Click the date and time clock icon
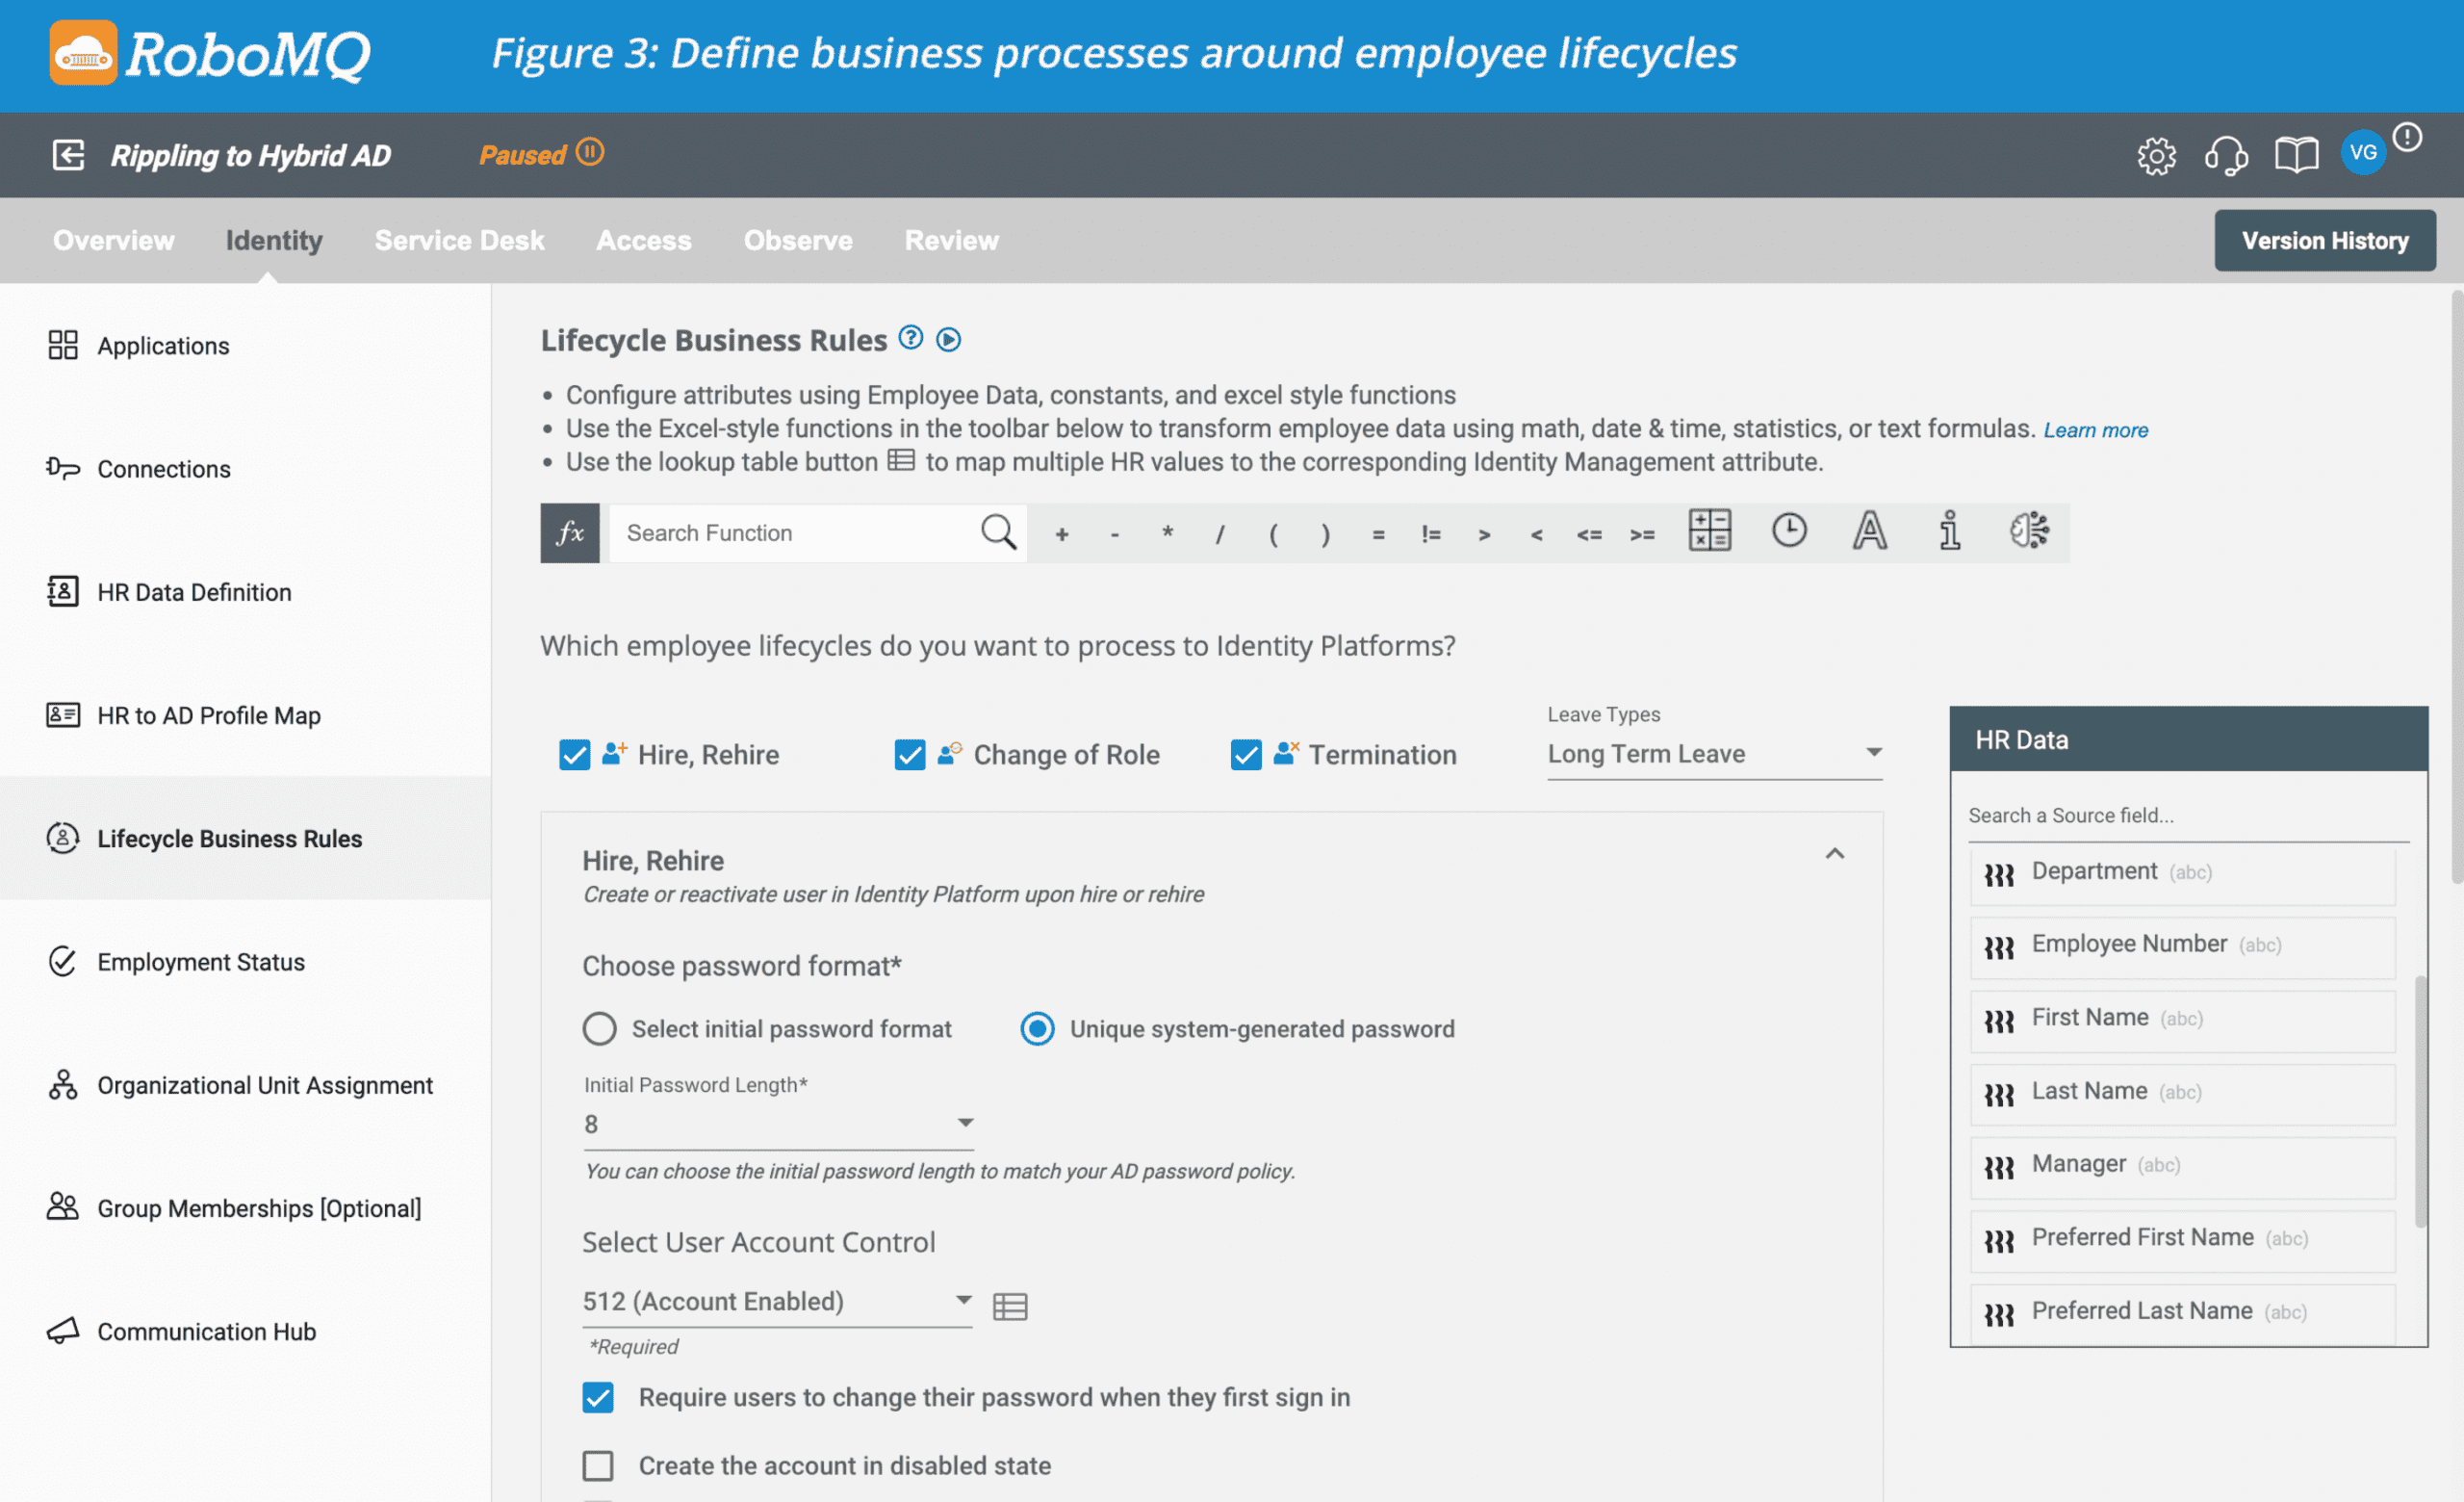 coord(1789,530)
